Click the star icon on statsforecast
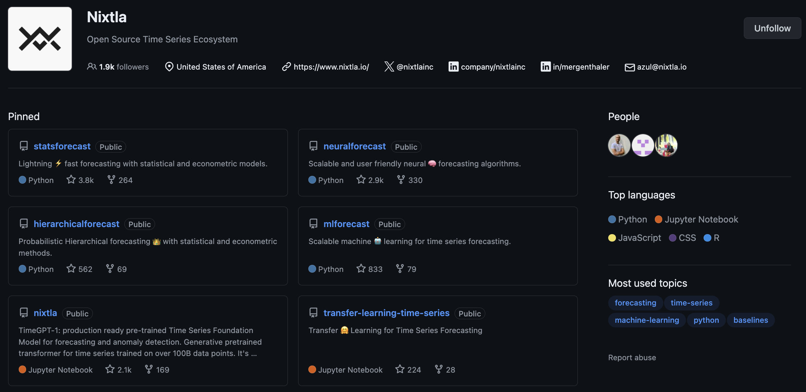The height and width of the screenshot is (392, 806). tap(71, 180)
